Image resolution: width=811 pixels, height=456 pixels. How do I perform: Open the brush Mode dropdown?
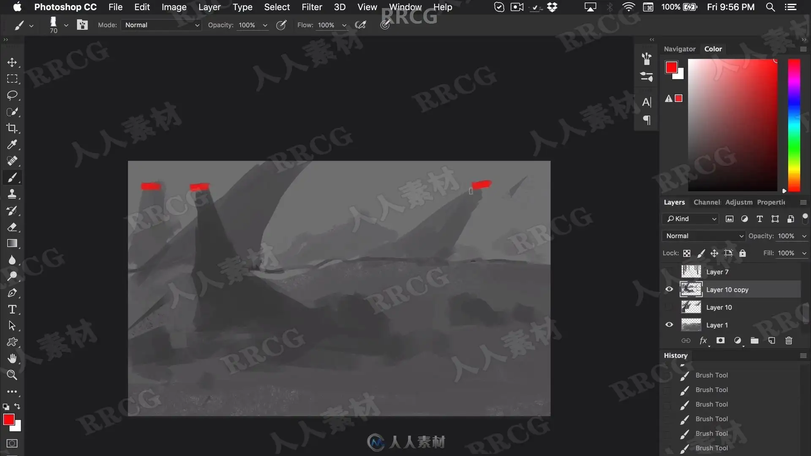[x=161, y=25]
